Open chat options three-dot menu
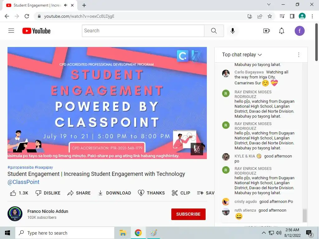 298,55
